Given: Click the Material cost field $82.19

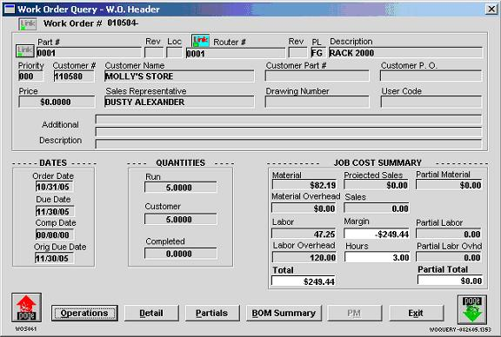Looking at the screenshot, I should tap(304, 185).
